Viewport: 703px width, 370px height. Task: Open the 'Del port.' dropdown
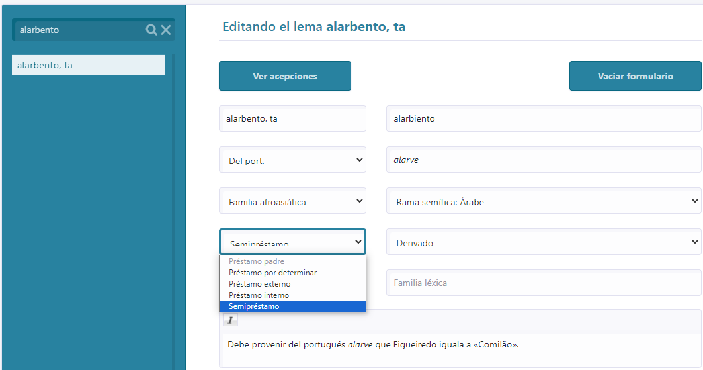292,160
